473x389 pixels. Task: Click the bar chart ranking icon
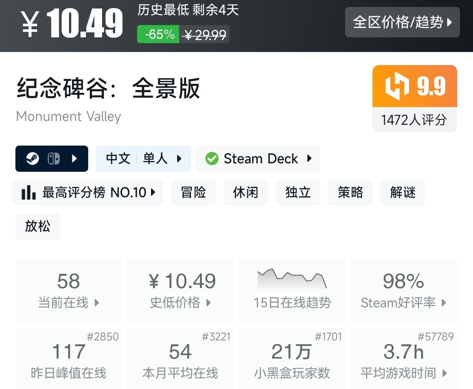click(29, 192)
